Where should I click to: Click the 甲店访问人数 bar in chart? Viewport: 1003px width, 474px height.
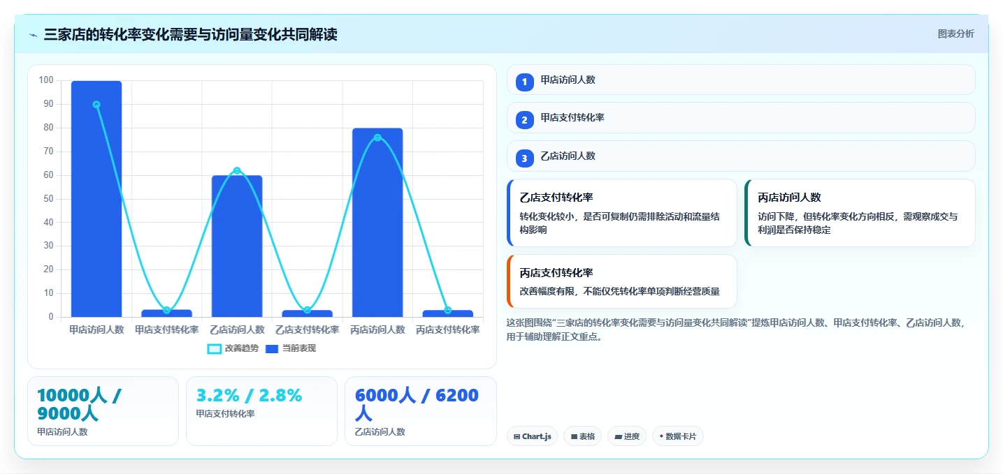[96, 199]
